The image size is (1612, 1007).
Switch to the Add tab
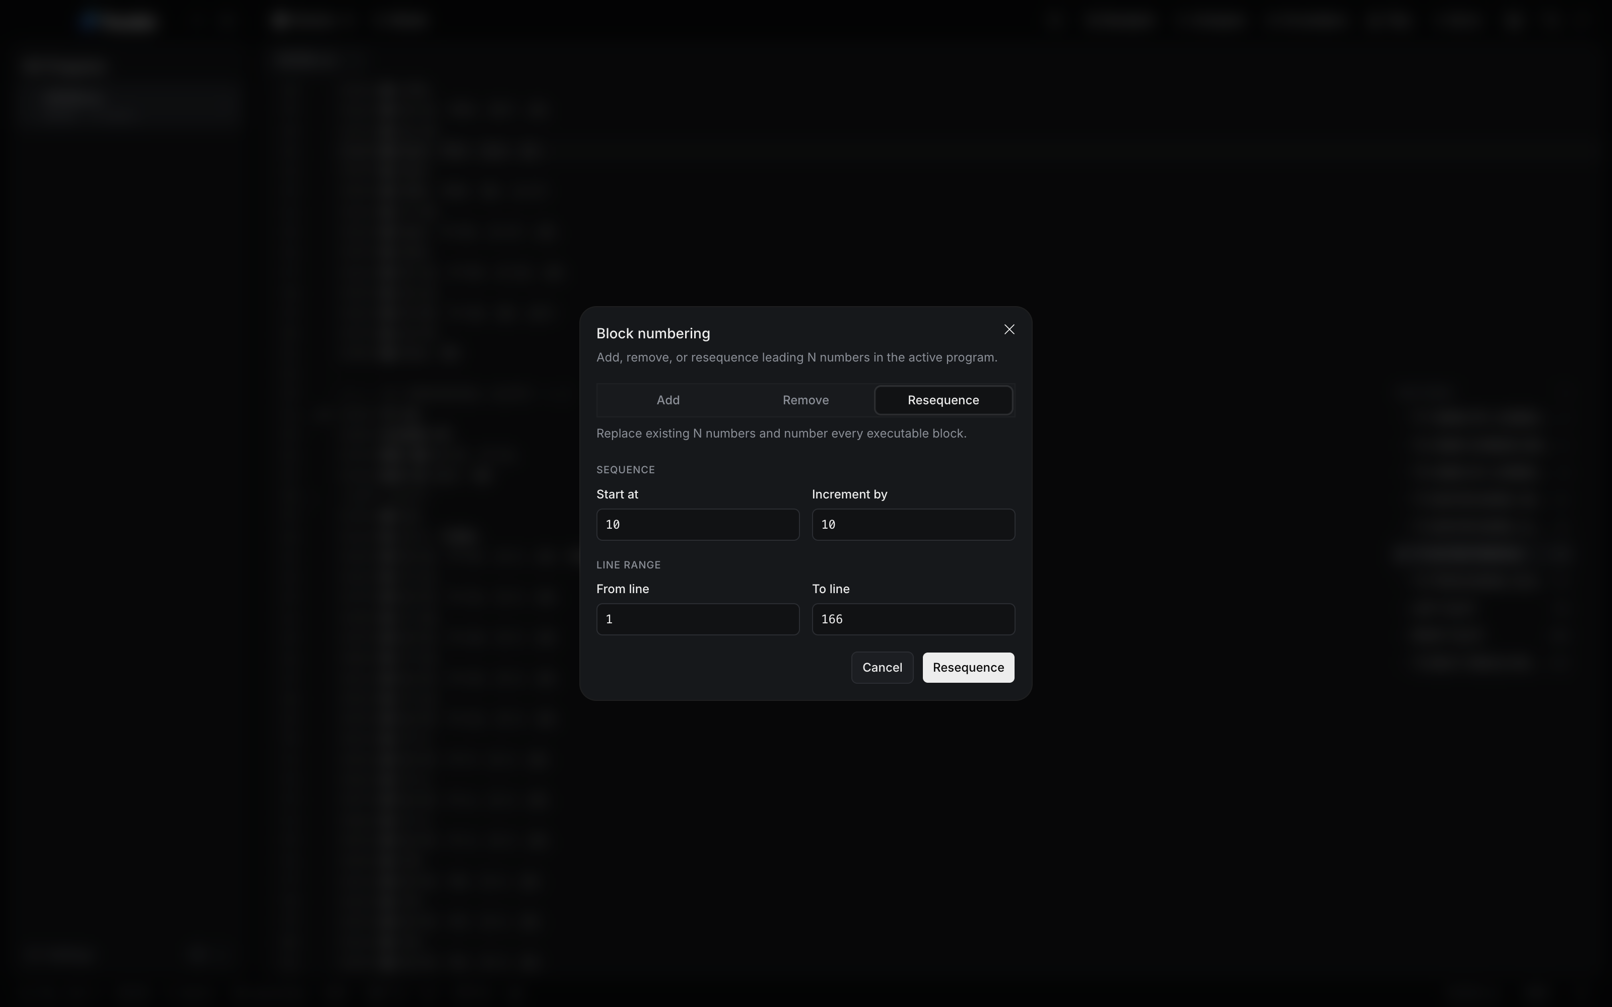pos(668,400)
